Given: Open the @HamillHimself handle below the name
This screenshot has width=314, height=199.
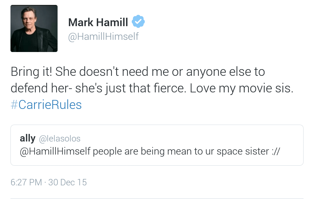Looking at the screenshot, I should point(103,37).
